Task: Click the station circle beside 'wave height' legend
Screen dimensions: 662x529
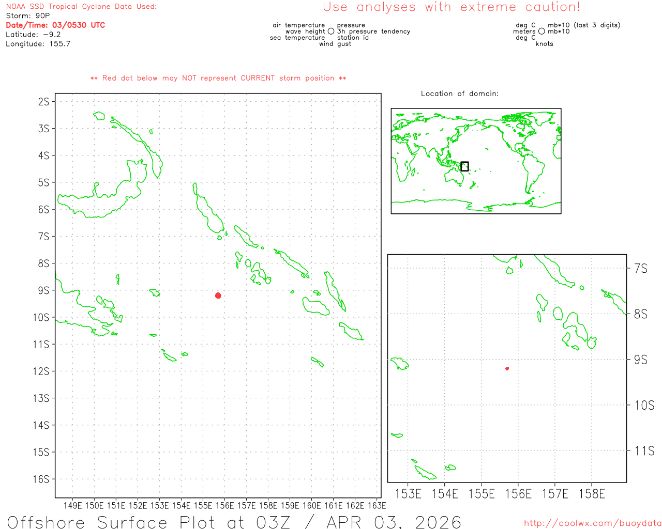Action: click(x=331, y=32)
